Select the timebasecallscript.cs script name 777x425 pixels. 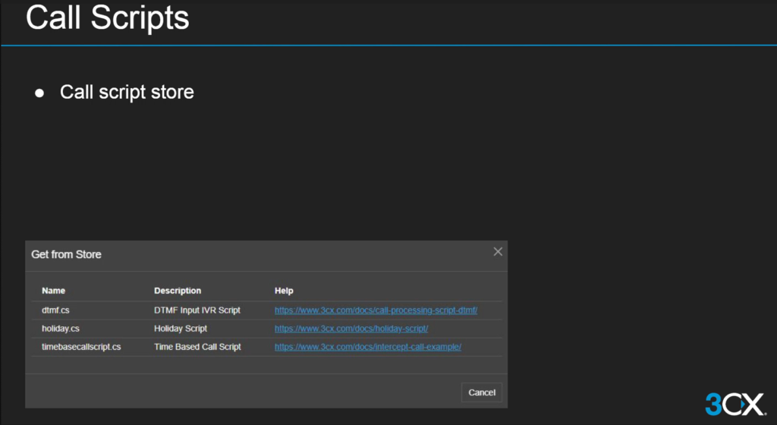(x=81, y=347)
